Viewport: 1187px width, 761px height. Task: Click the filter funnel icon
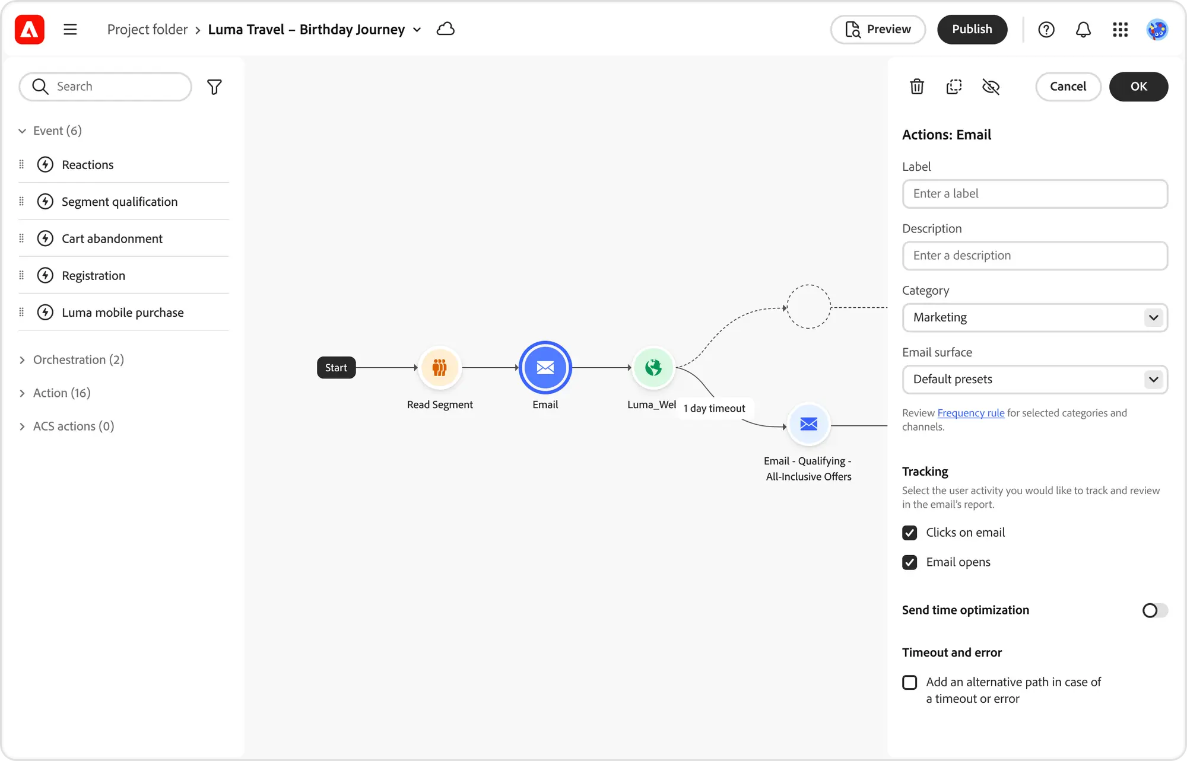click(x=214, y=87)
